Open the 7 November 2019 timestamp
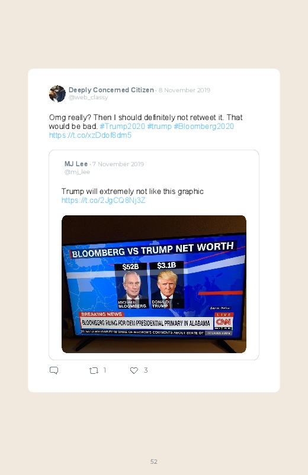308x475 pixels. (118, 164)
